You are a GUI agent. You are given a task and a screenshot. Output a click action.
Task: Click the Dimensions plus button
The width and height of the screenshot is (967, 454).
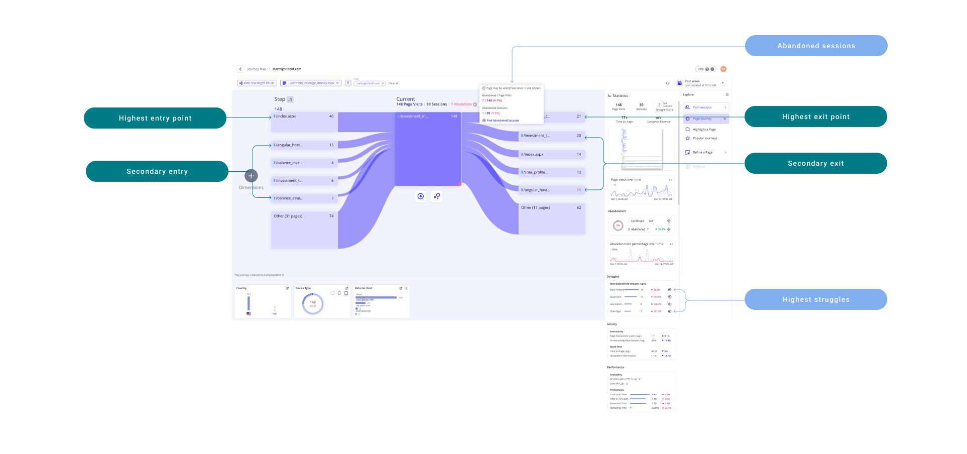(x=251, y=176)
